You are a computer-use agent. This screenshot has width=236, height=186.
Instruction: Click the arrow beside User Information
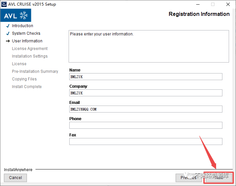pos(8,41)
